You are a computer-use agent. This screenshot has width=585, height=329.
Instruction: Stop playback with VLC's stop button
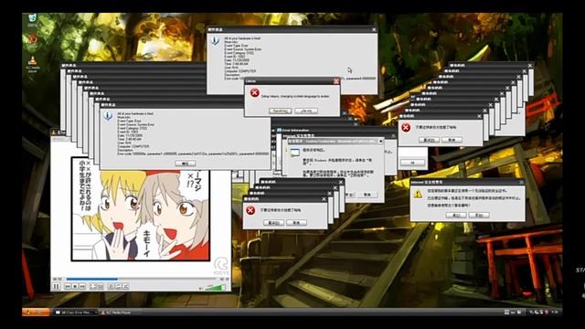point(75,286)
